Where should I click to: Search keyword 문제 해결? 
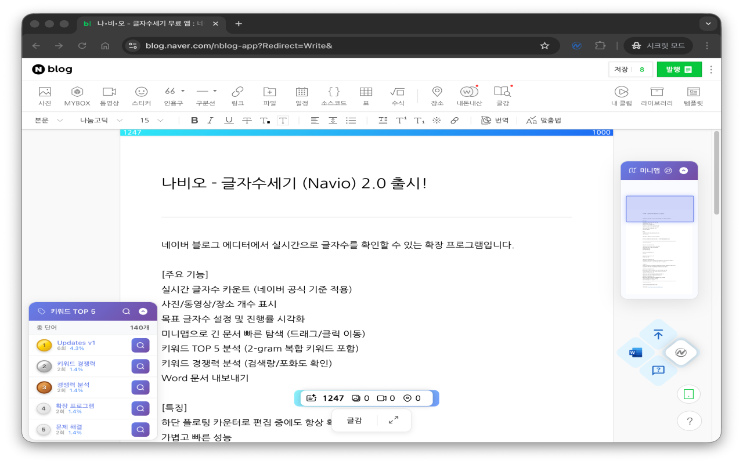tap(140, 429)
